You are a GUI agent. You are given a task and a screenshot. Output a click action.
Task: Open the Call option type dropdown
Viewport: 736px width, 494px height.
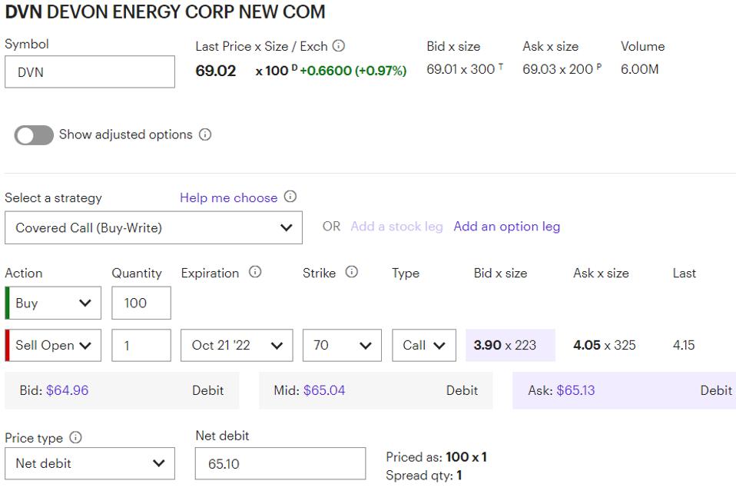point(423,345)
